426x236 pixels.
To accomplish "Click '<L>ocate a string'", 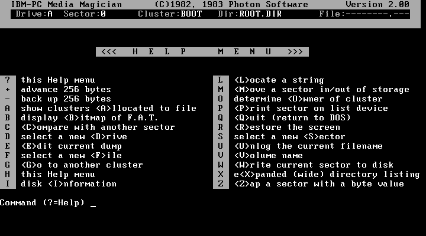I will pos(279,80).
